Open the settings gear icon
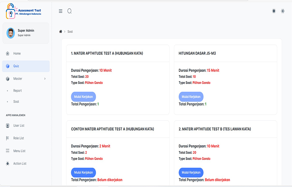Screen dimensions: 292x187 283,11
